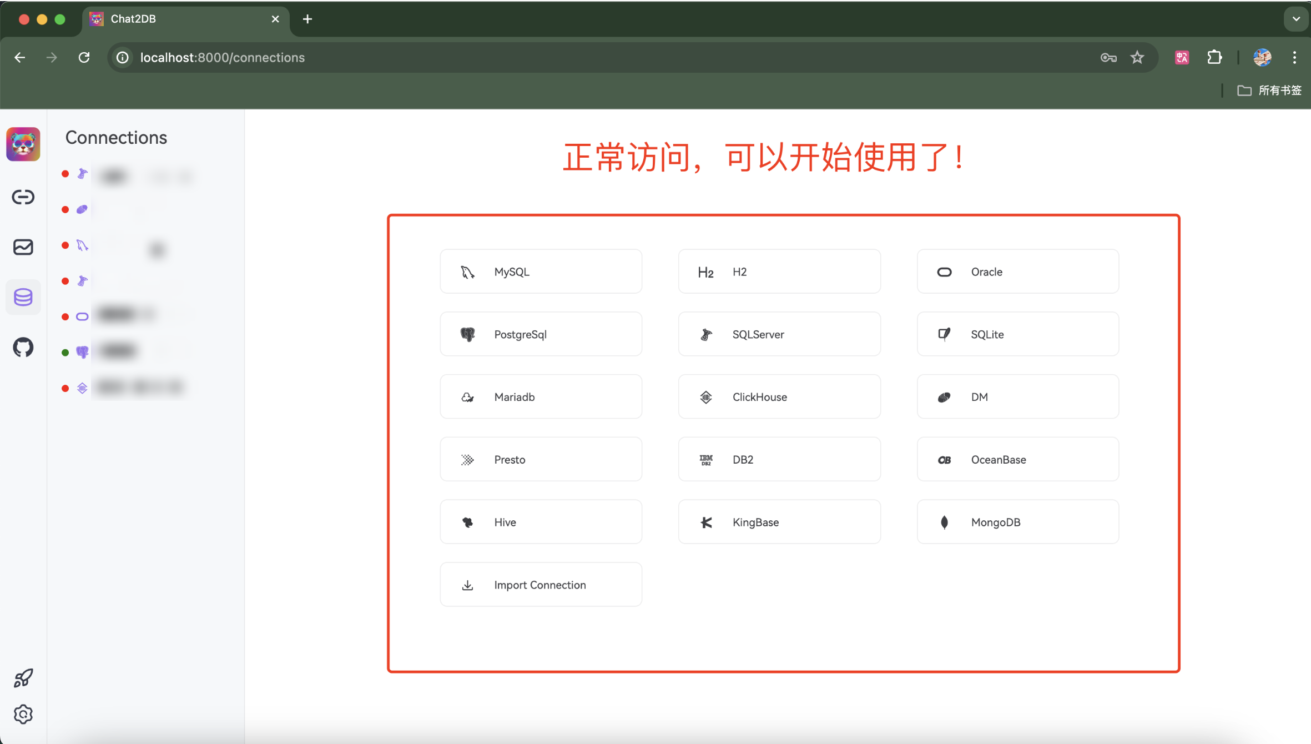
Task: Select Presto database card
Action: [541, 459]
